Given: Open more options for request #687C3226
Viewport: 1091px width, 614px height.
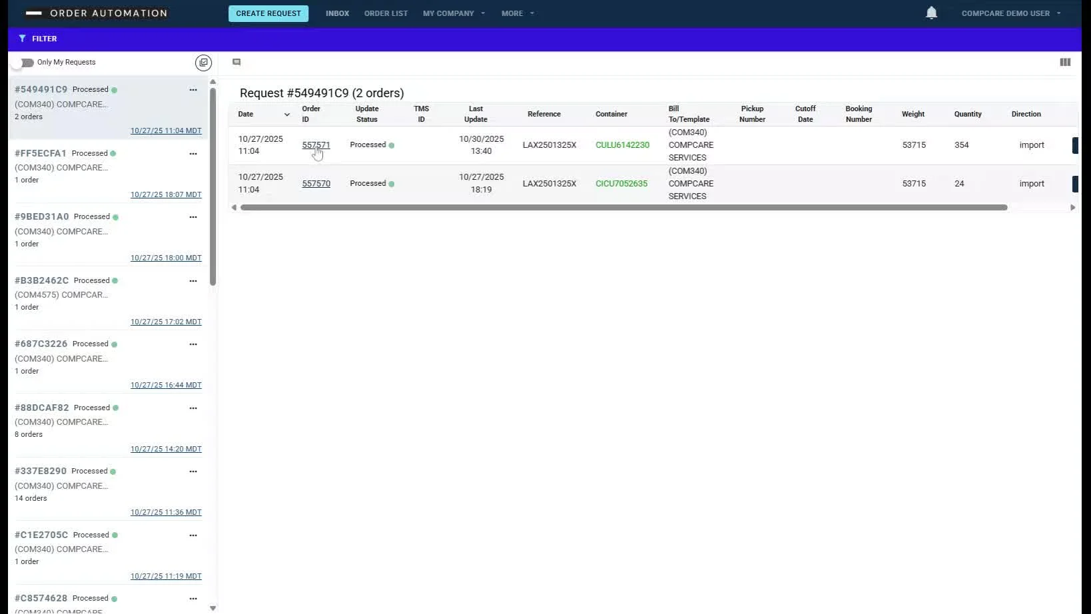Looking at the screenshot, I should pos(193,344).
